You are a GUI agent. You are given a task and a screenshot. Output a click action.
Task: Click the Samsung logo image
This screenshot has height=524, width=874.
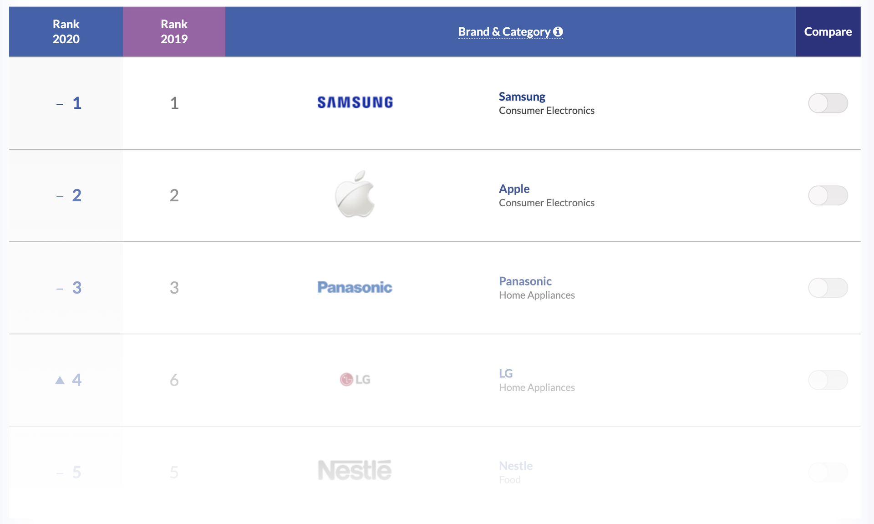pyautogui.click(x=355, y=103)
